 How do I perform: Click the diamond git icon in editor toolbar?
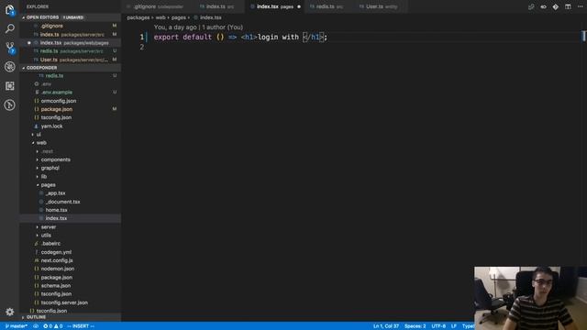click(556, 6)
